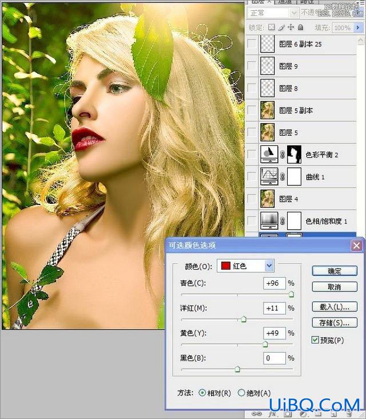366x419 pixels.
Task: Click the link layers icon at panel bottom
Action: [x=257, y=414]
